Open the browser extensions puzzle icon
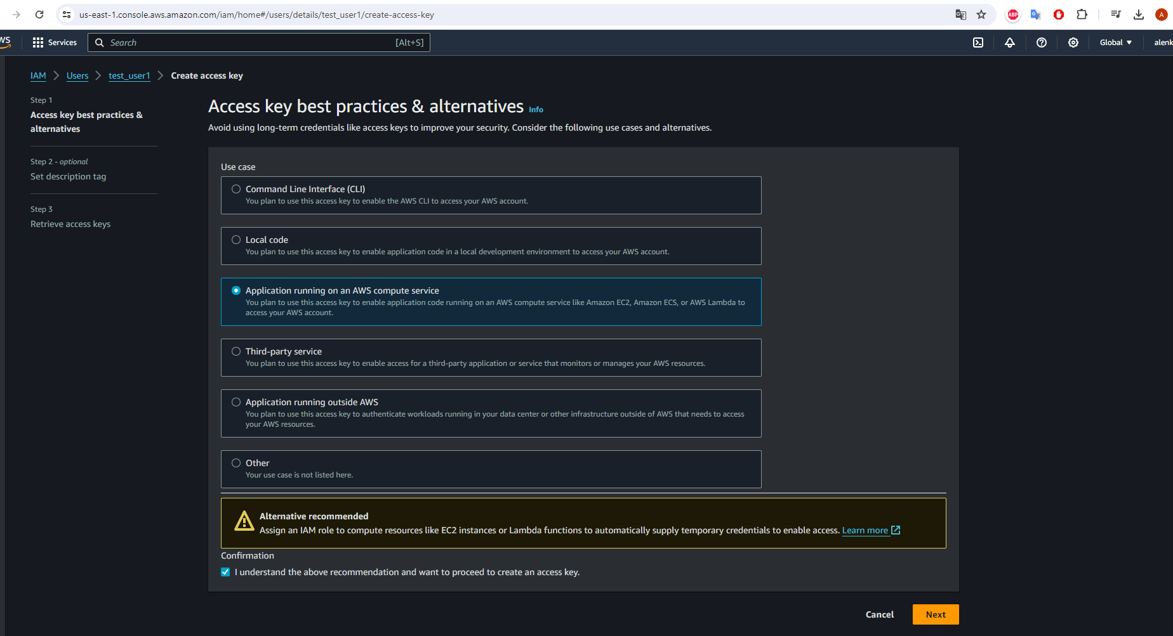This screenshot has height=636, width=1173. pyautogui.click(x=1082, y=15)
